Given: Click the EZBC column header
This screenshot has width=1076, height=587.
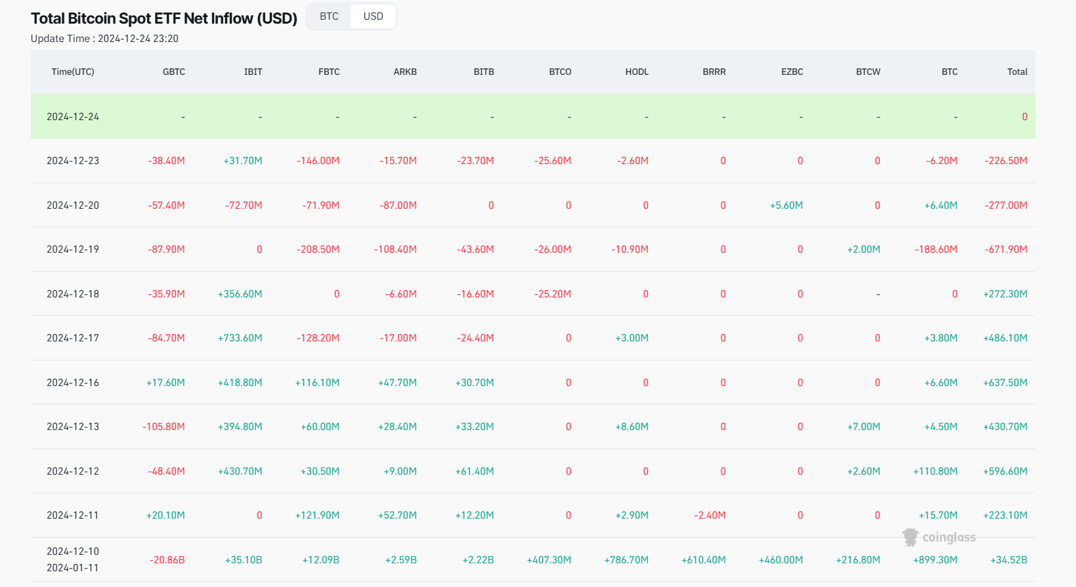Looking at the screenshot, I should (x=792, y=72).
